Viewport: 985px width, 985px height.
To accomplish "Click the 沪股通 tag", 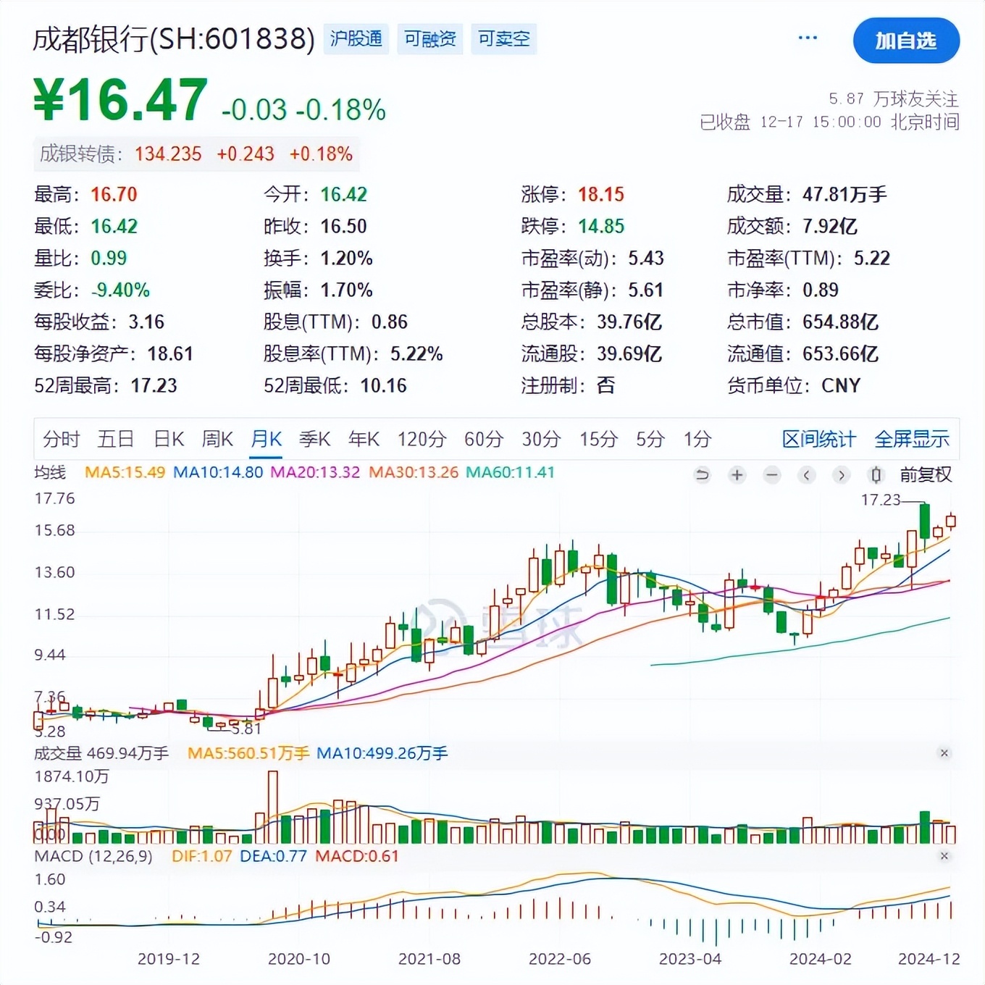I will click(x=356, y=38).
